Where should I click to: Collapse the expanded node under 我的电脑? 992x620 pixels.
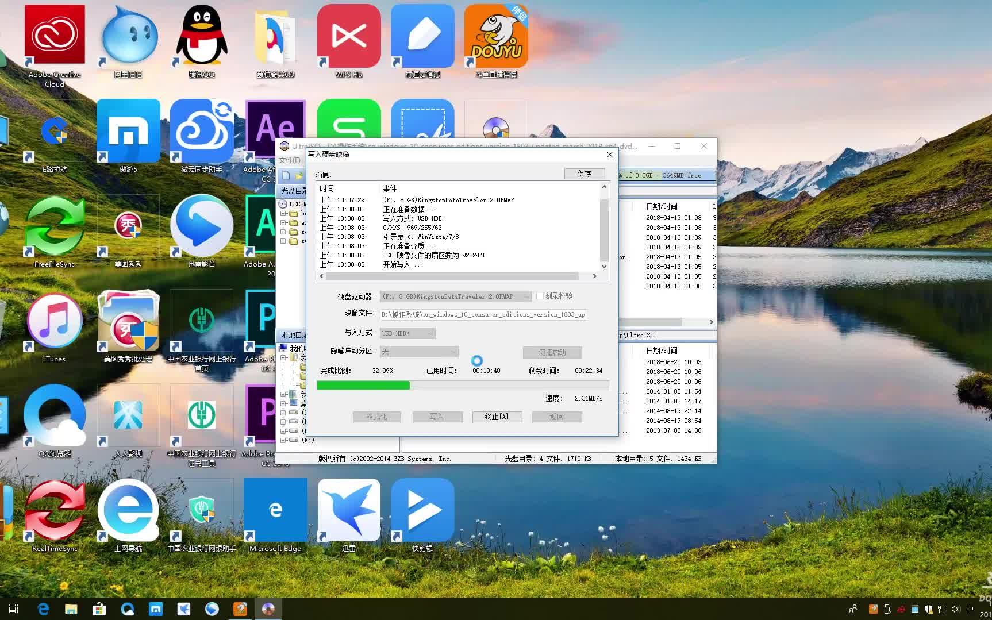283,357
